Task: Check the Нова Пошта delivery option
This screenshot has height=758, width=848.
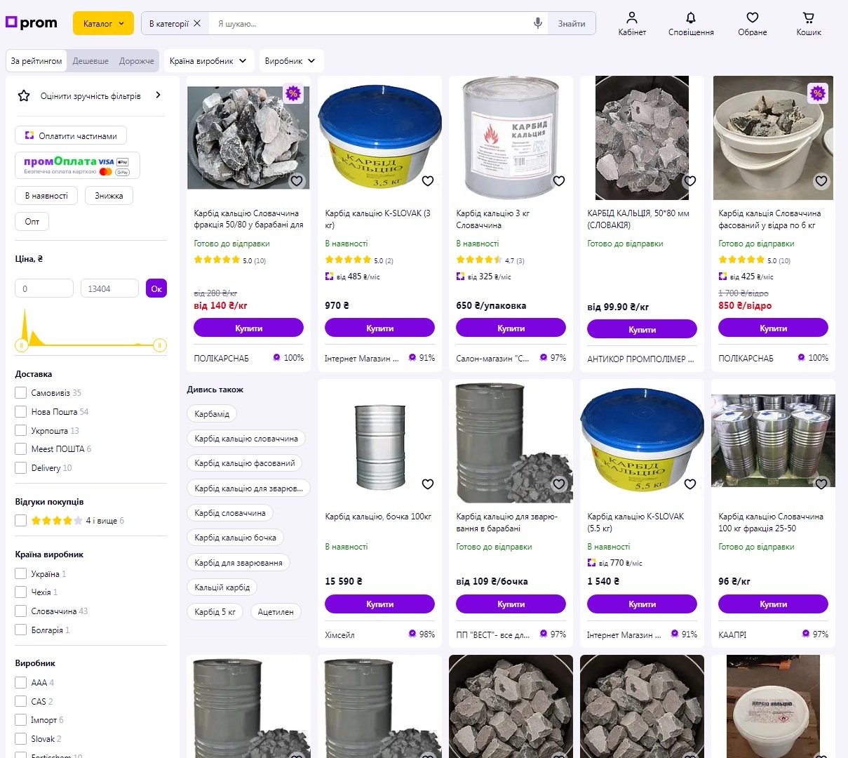Action: tap(21, 412)
